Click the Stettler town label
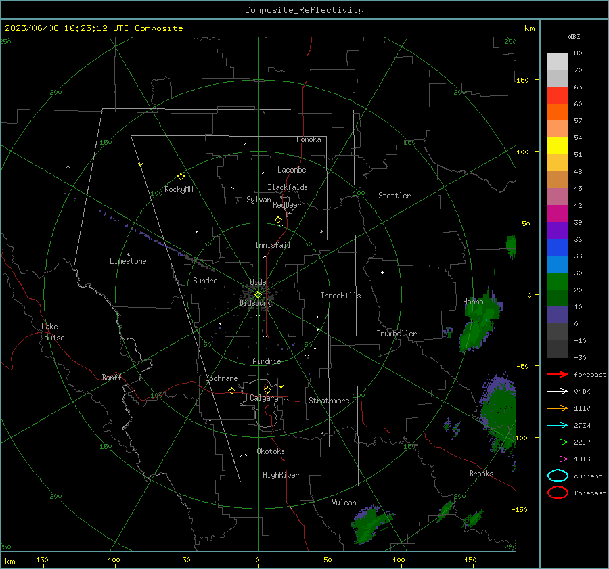609x569 pixels. pyautogui.click(x=394, y=196)
